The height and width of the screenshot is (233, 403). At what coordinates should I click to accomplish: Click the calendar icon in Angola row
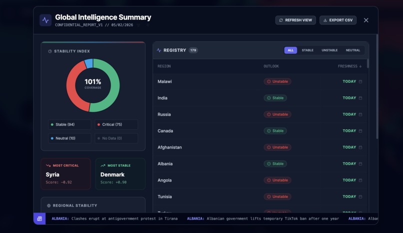tap(360, 180)
